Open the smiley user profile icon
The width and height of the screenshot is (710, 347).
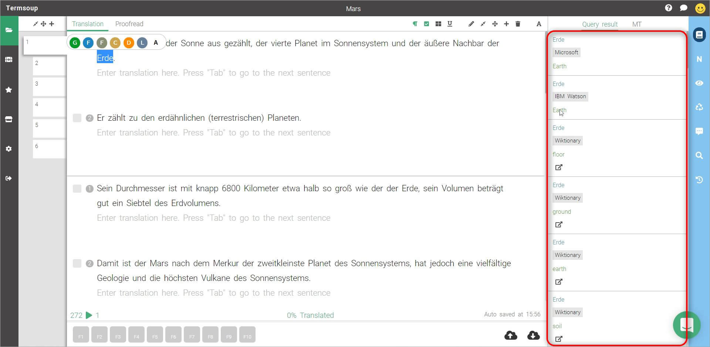pyautogui.click(x=700, y=8)
